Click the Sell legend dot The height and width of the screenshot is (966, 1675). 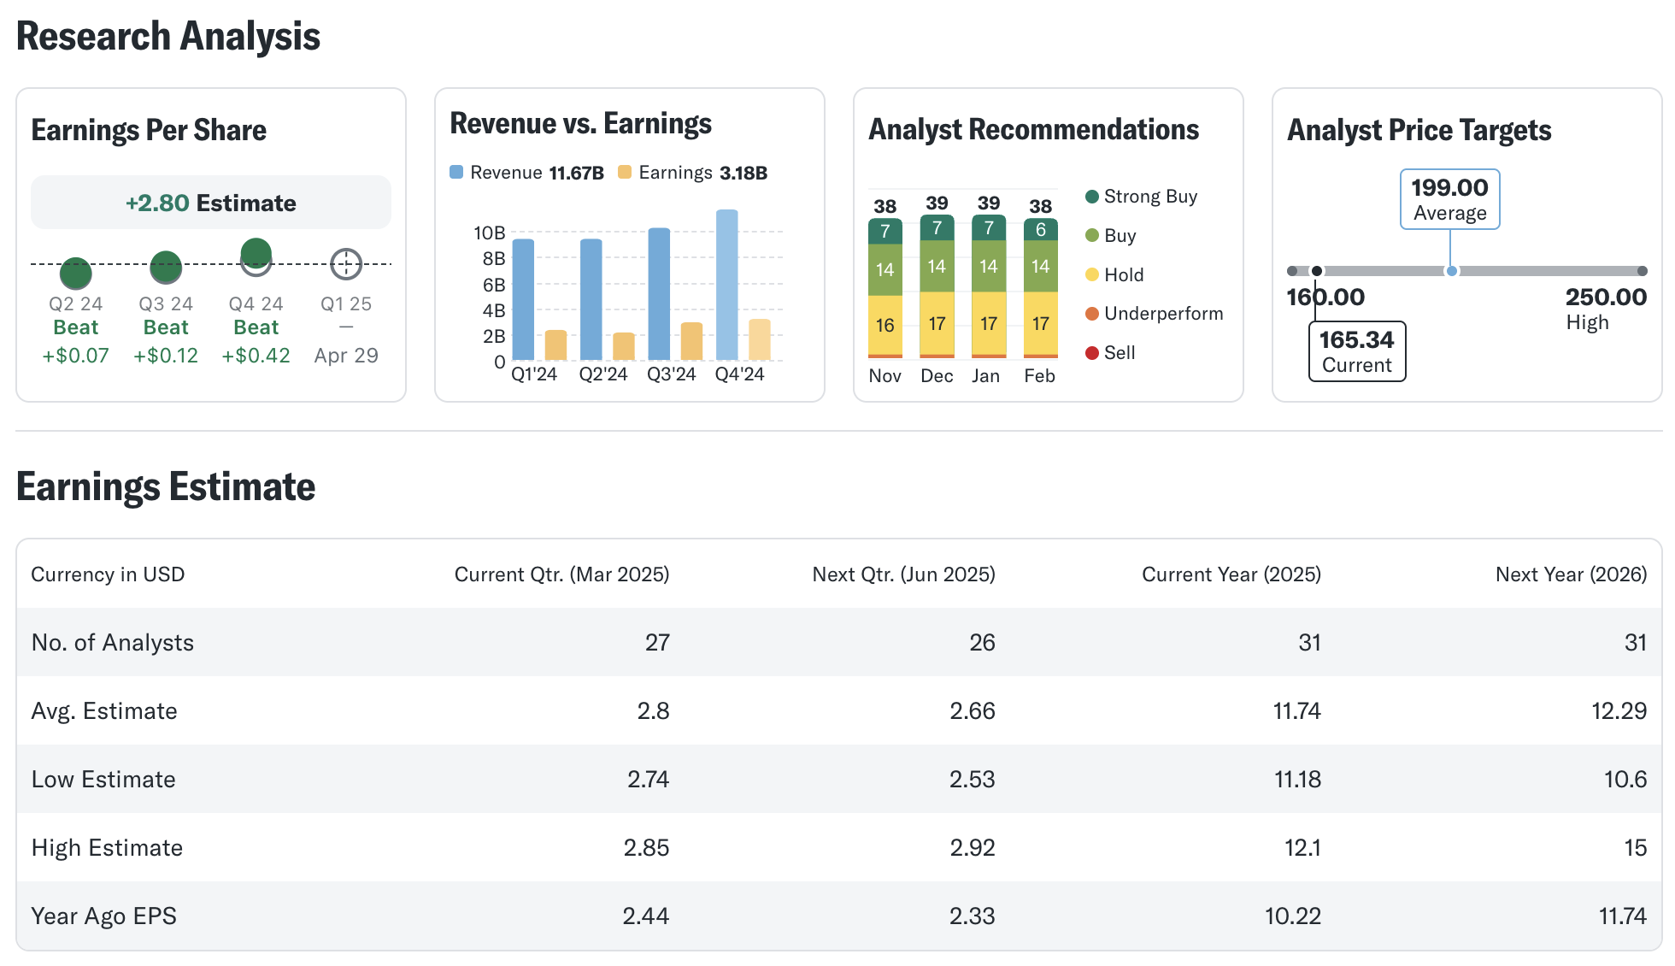(1091, 353)
